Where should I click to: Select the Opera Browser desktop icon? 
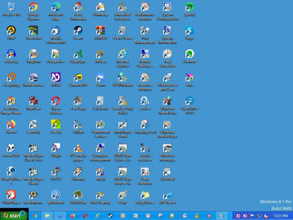click(56, 105)
